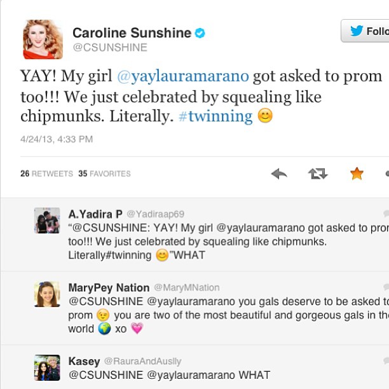389x389 pixels.
Task: Open A.Yadira P's avatar
Action: click(x=47, y=221)
